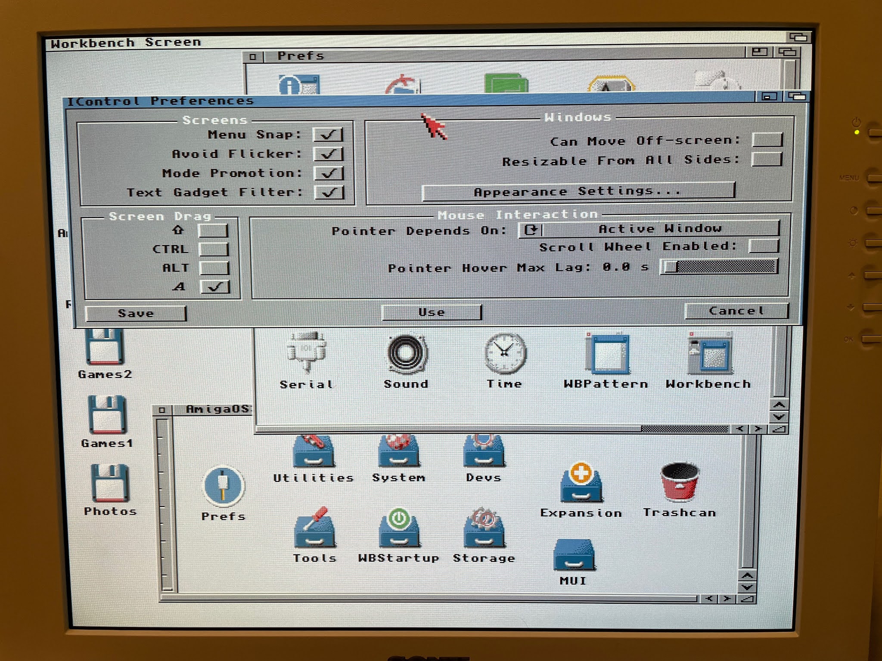The width and height of the screenshot is (882, 661).
Task: Enable the Scroll Wheel Enabled checkbox
Action: pos(764,246)
